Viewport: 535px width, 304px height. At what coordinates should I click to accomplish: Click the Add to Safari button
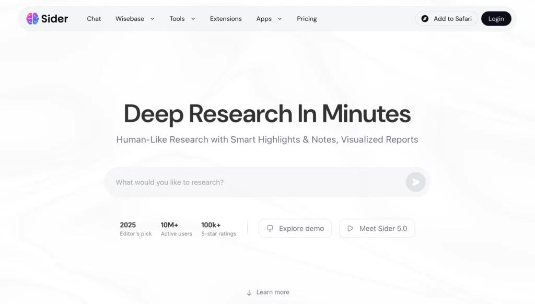[x=446, y=19]
